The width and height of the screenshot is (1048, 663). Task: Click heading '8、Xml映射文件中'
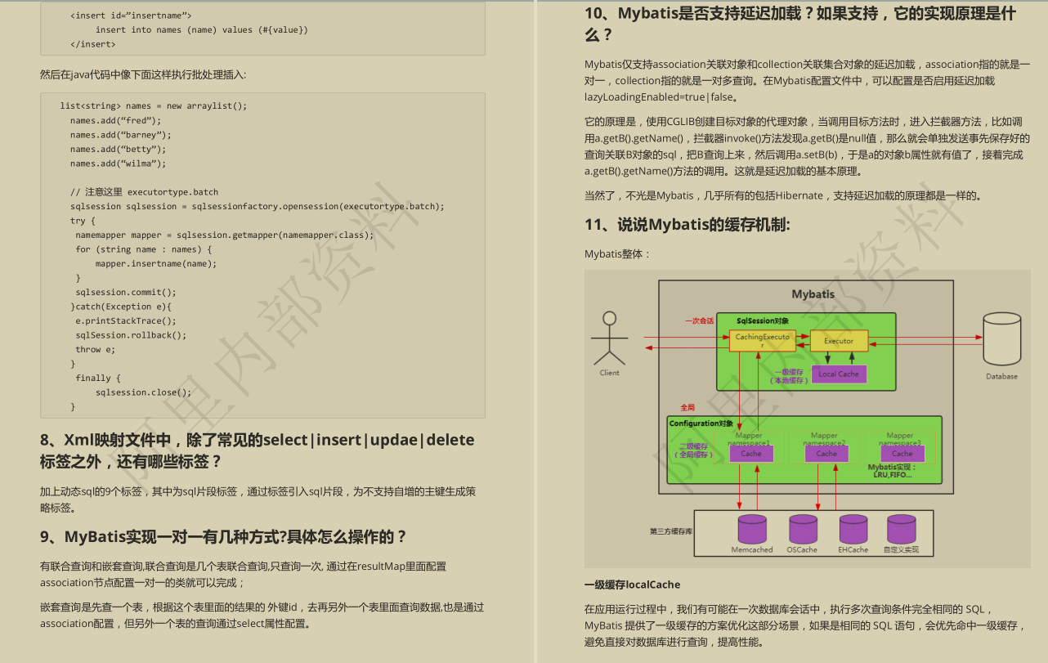[x=258, y=450]
